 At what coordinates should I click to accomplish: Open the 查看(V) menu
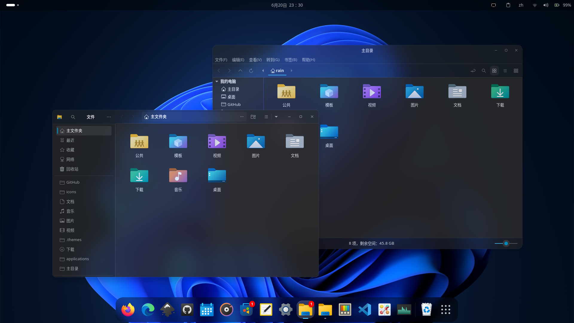[255, 60]
